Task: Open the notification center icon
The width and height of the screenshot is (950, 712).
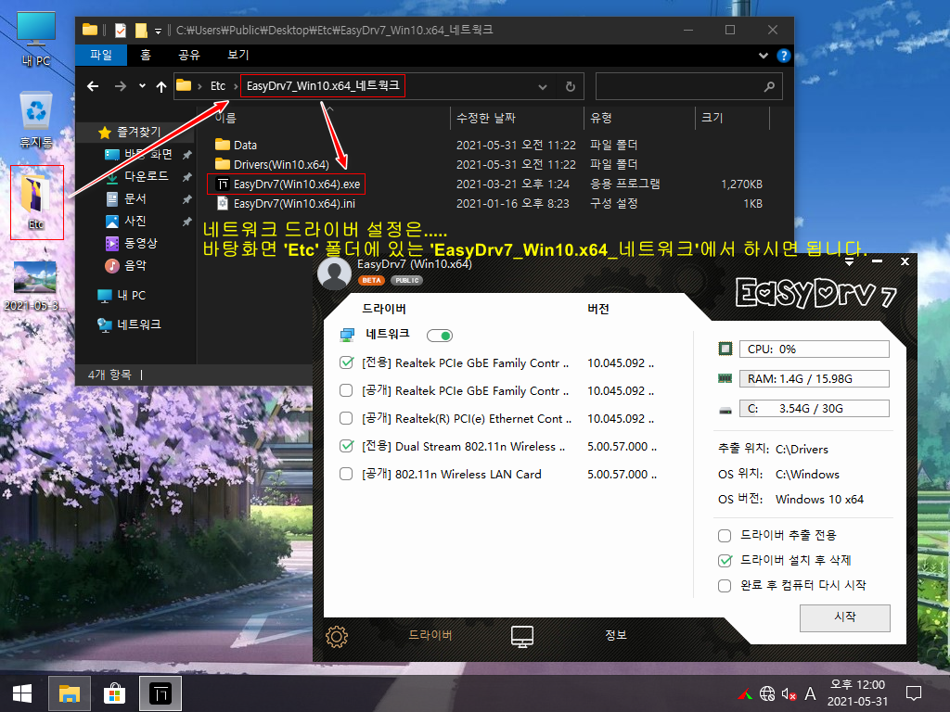Action: [x=914, y=693]
